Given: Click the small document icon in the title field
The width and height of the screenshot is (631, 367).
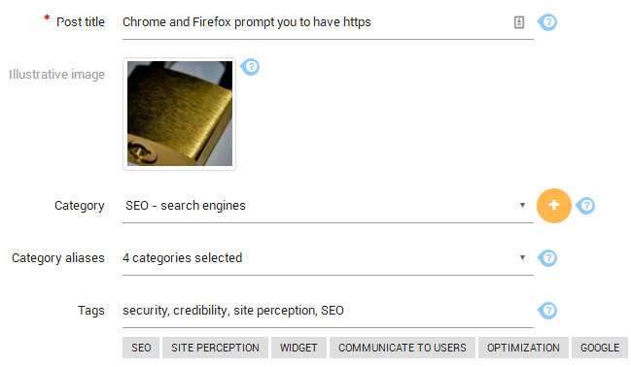Looking at the screenshot, I should click(x=519, y=22).
